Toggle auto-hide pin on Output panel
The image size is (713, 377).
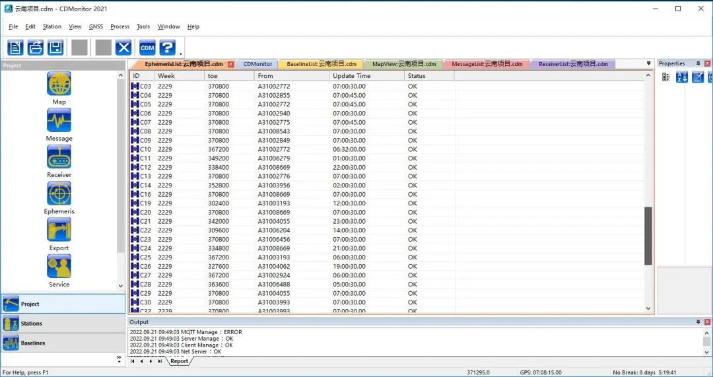point(698,322)
